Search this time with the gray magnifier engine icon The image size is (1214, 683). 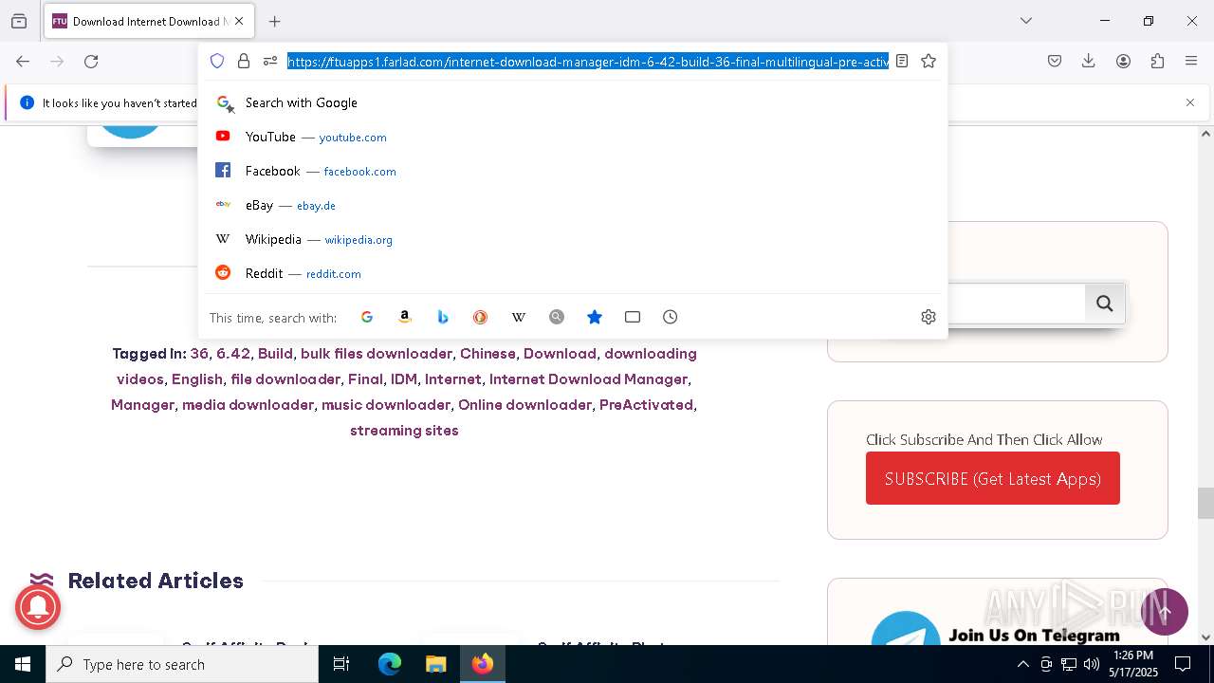tap(557, 317)
